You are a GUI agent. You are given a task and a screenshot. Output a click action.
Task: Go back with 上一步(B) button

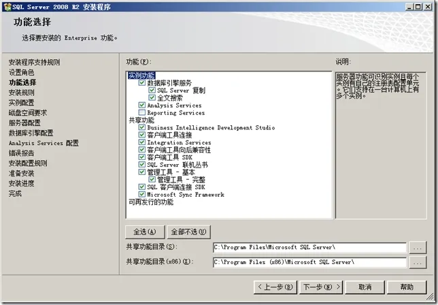tap(275, 287)
